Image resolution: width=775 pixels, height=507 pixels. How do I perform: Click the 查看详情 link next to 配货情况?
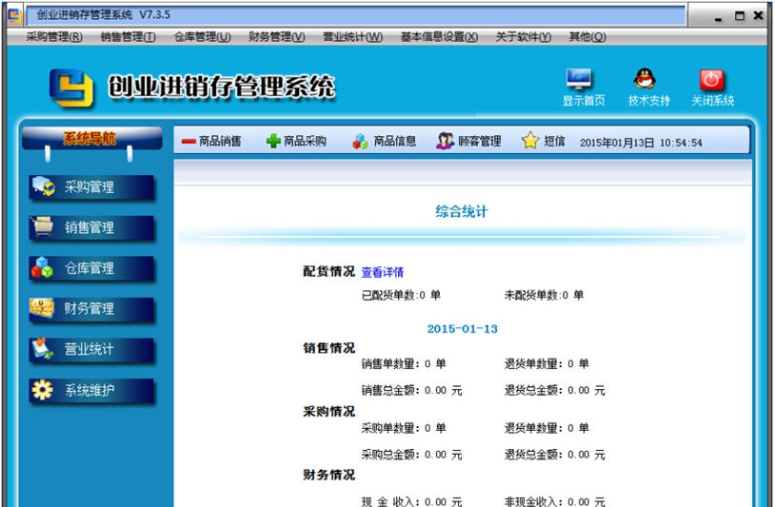click(x=383, y=272)
